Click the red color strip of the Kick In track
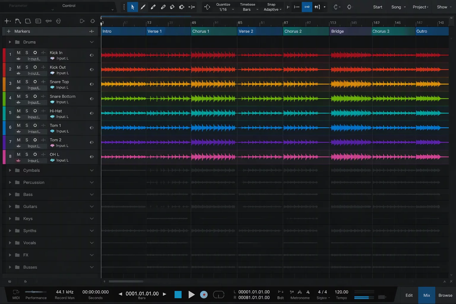Screen dimensions: 456x304 (x=4, y=55)
